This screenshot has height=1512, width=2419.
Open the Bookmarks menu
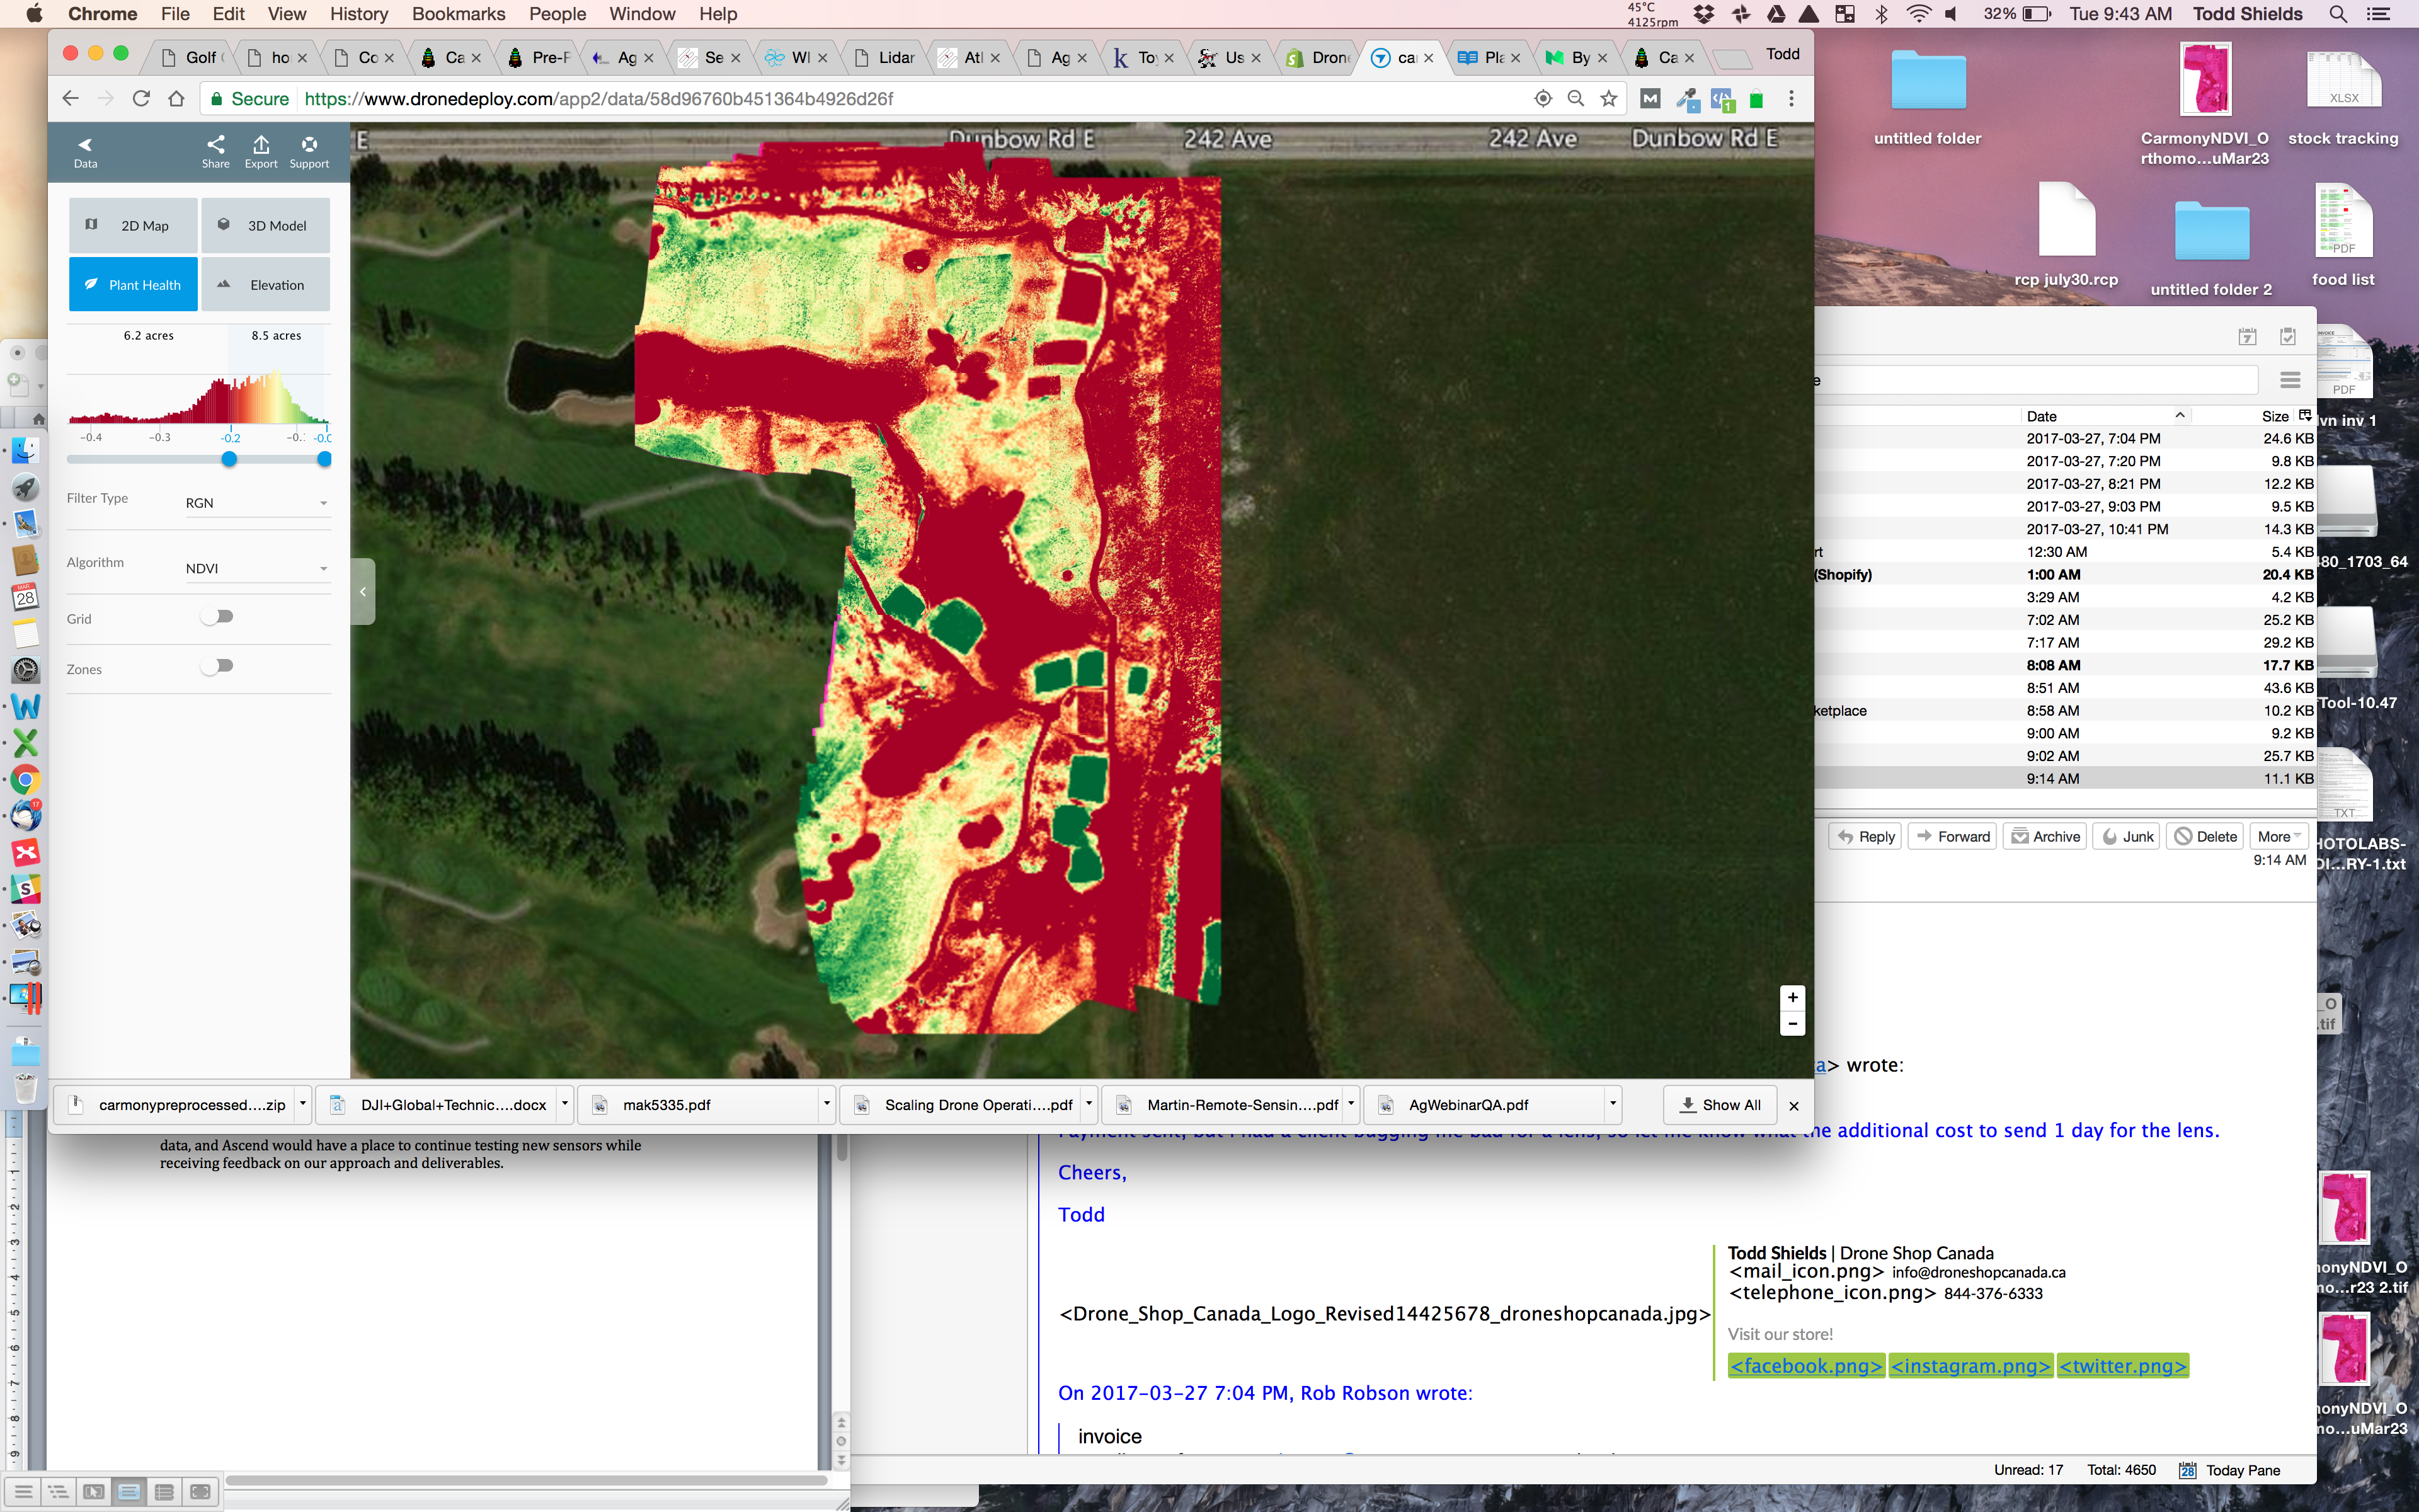point(458,14)
